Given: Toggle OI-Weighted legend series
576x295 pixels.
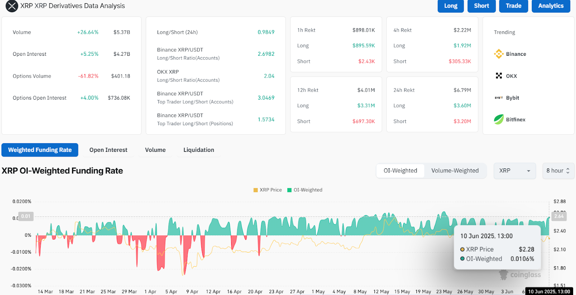Looking at the screenshot, I should [x=305, y=190].
